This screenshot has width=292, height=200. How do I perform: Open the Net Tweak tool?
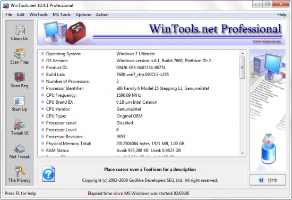[20, 151]
